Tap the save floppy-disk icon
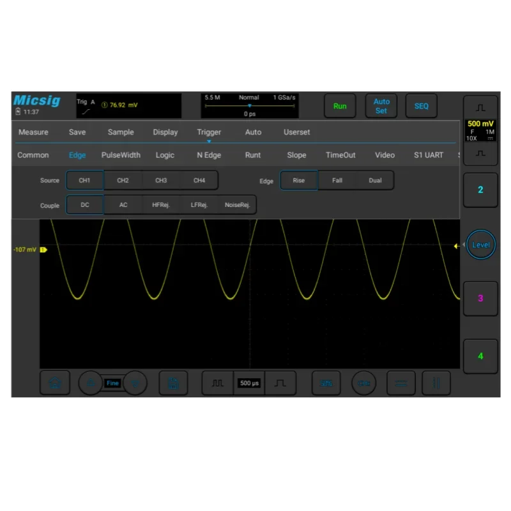Viewport: 511px width, 511px height. pos(173,383)
